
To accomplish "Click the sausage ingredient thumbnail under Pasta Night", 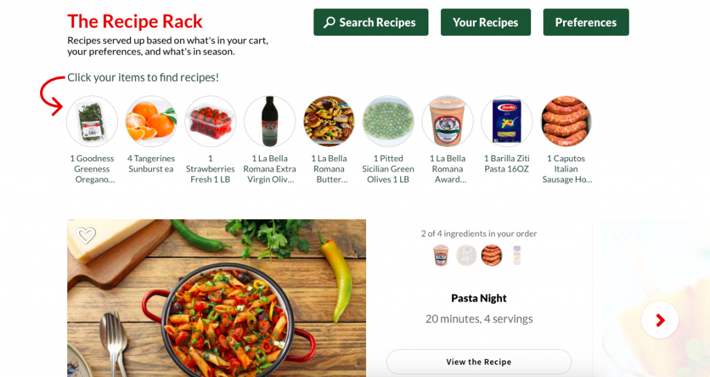I will pos(492,255).
